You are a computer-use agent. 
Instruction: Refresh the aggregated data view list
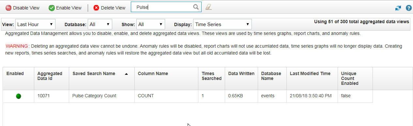(398, 8)
